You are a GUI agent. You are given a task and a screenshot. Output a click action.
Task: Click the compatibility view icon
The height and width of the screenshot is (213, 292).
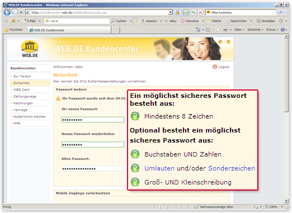pos(186,12)
